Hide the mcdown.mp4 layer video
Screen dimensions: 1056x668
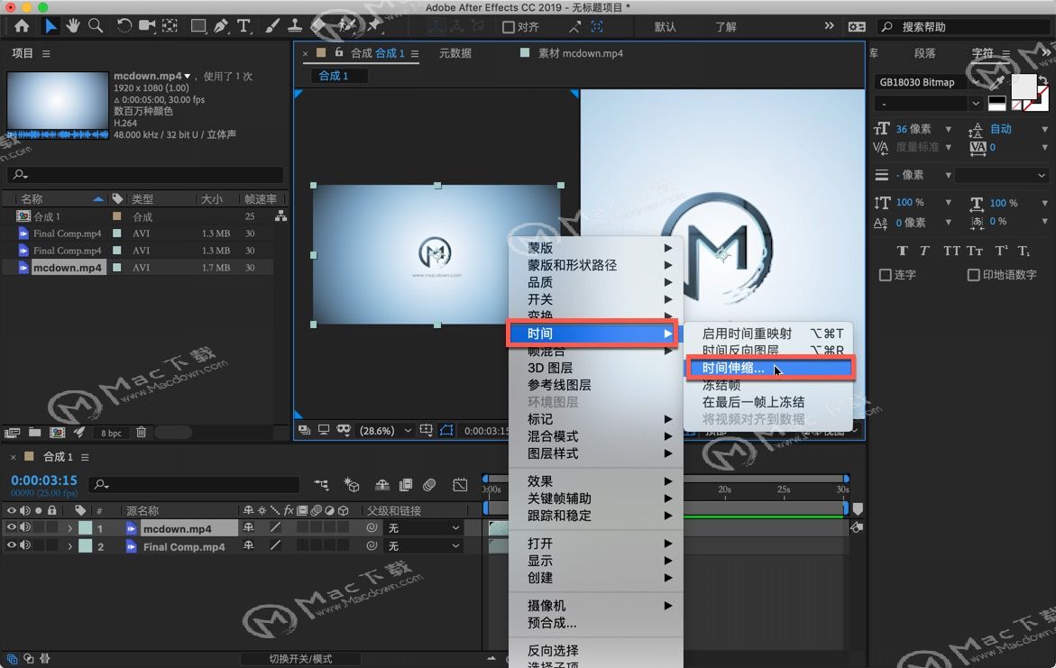pos(12,527)
